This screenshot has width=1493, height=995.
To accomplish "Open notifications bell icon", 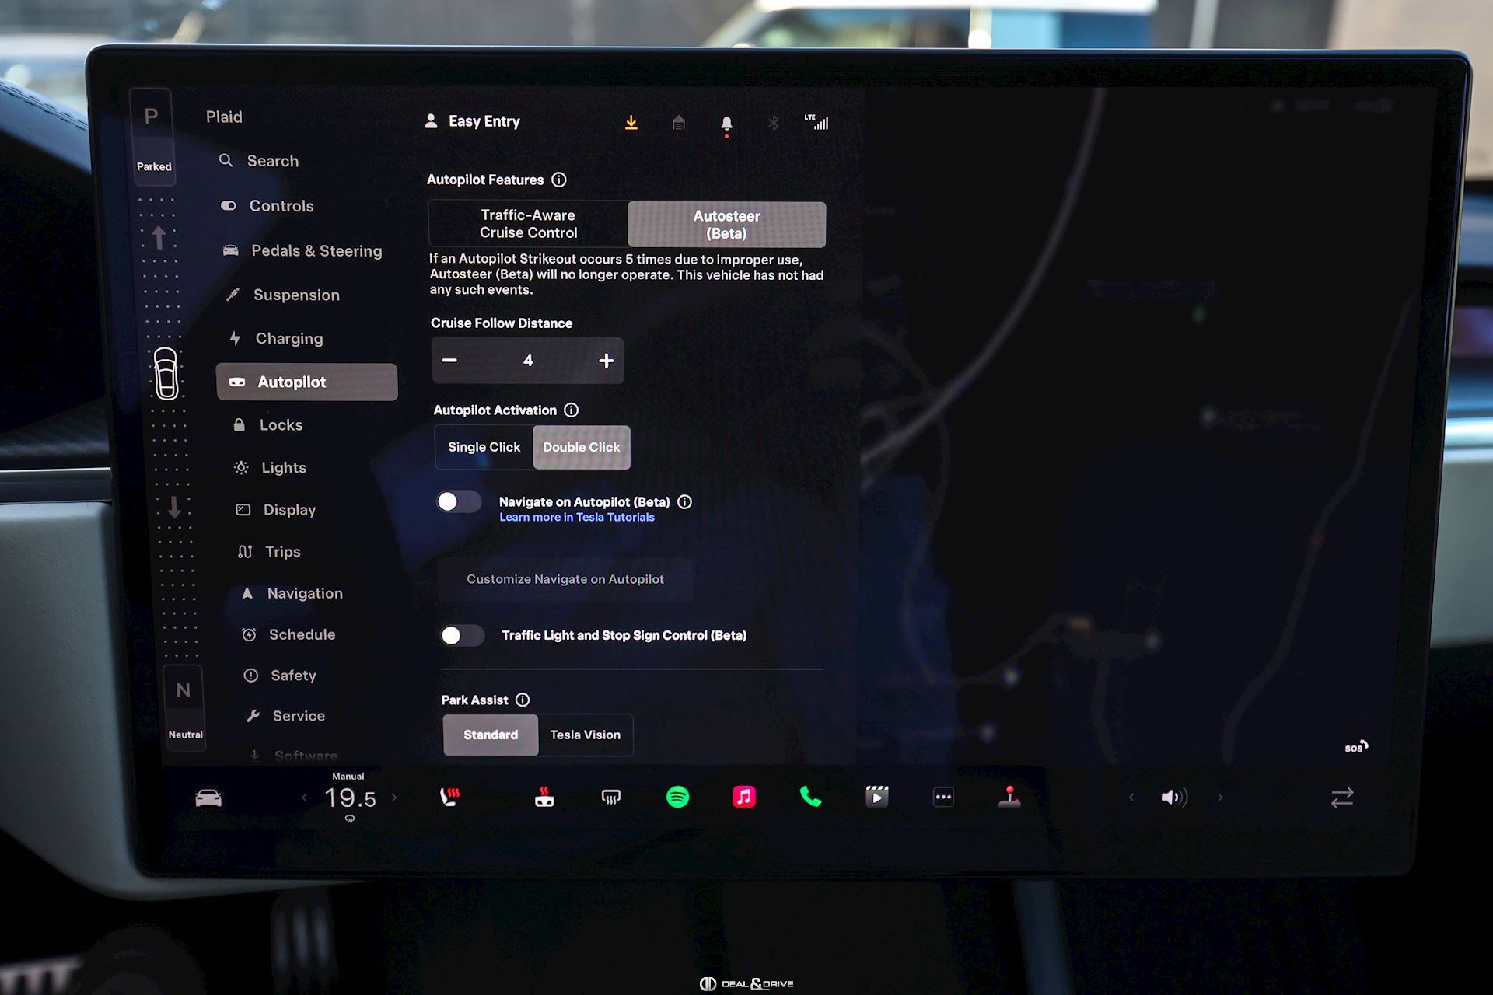I will (726, 124).
